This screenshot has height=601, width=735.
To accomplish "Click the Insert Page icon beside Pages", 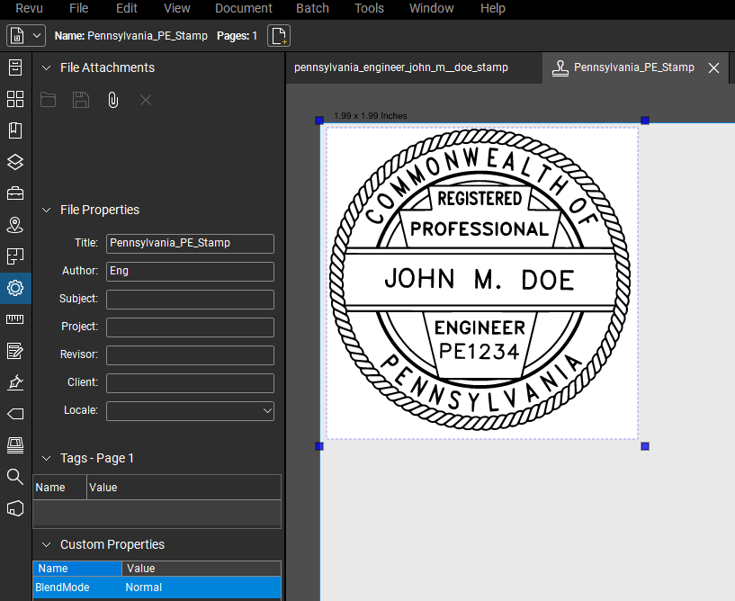I will click(278, 35).
